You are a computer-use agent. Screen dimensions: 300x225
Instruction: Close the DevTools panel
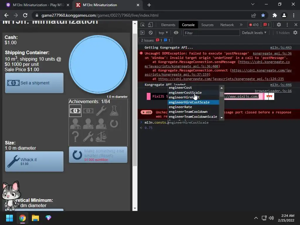(x=296, y=25)
